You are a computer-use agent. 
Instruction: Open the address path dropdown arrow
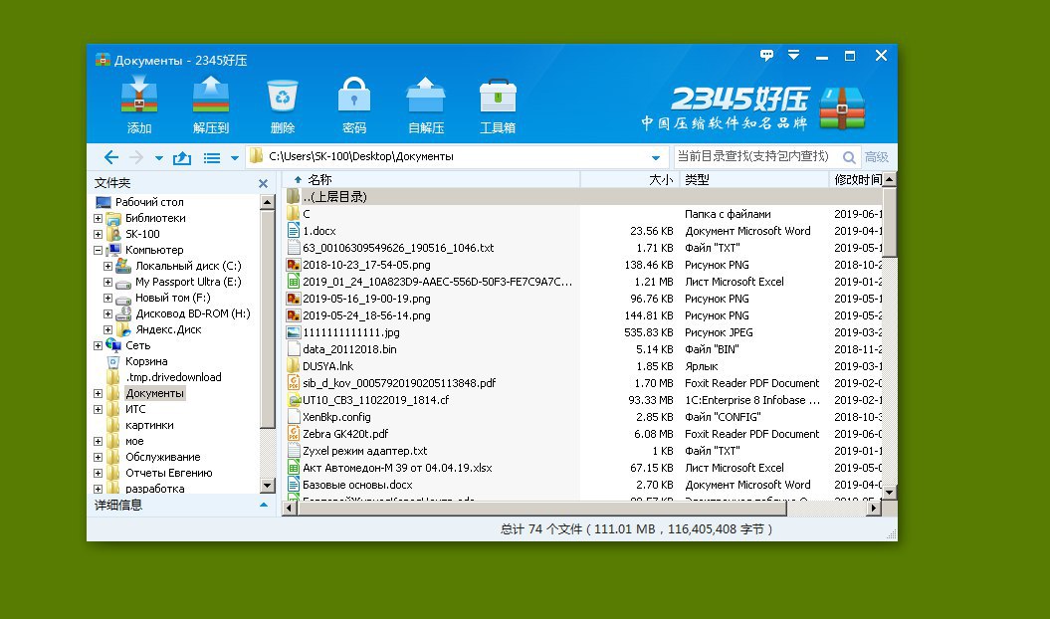click(x=656, y=158)
